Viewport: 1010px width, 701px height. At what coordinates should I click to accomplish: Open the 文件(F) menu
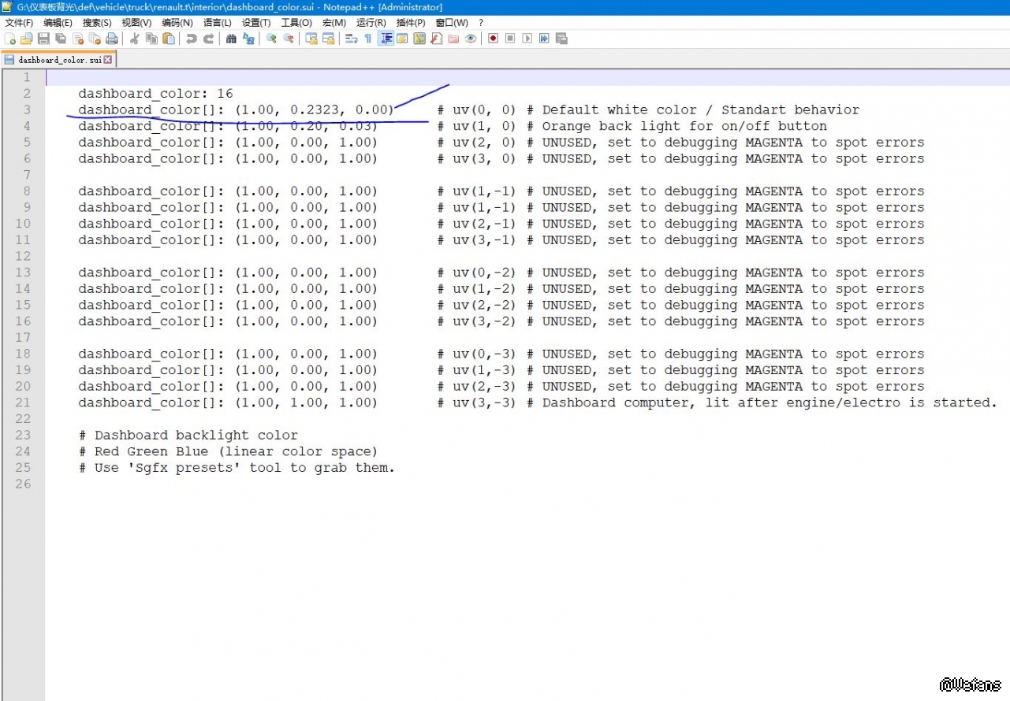[19, 23]
